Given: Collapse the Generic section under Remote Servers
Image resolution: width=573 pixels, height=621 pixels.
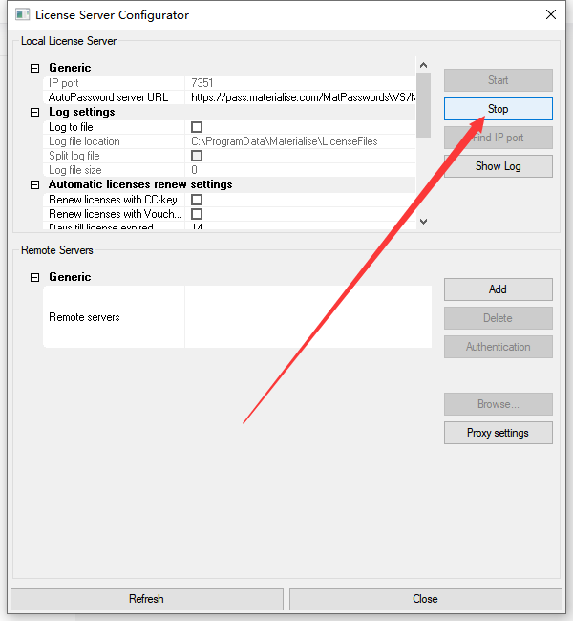Looking at the screenshot, I should [35, 277].
